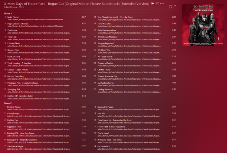Select the track Saving the Future
This screenshot has width=227, height=153.
(x=105, y=107)
